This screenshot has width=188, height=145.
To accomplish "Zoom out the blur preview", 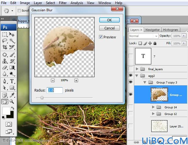I will tap(53, 80).
